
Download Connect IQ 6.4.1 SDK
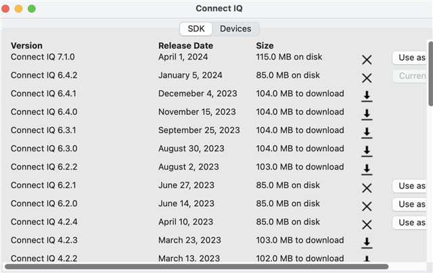[367, 97]
